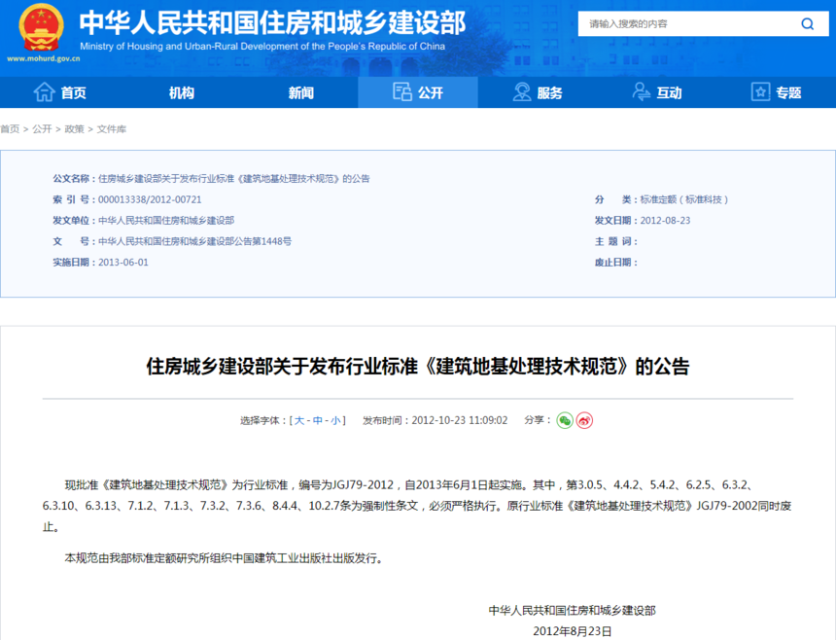This screenshot has height=640, width=836.
Task: Share article via WeChat icon
Action: 565,421
